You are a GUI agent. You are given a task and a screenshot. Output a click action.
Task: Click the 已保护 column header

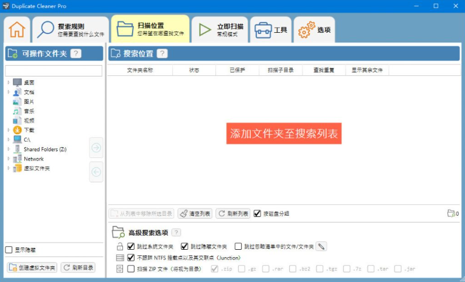(237, 70)
